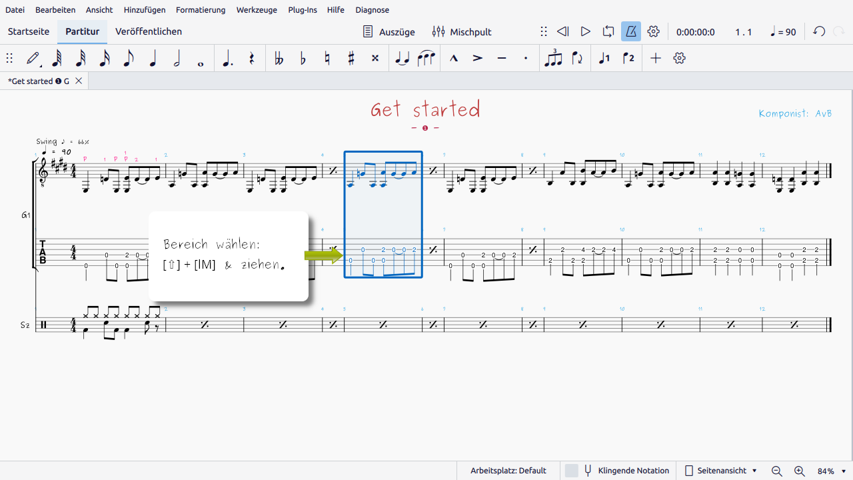Click the zoom in magnifier
Image resolution: width=853 pixels, height=480 pixels.
pos(799,471)
